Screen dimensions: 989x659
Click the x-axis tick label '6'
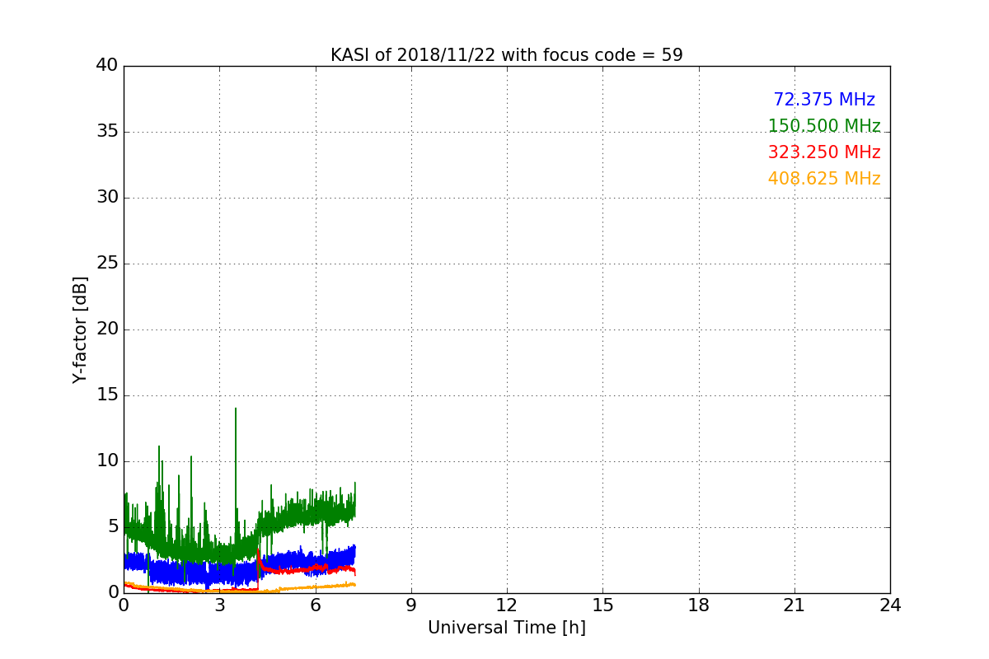click(x=315, y=605)
